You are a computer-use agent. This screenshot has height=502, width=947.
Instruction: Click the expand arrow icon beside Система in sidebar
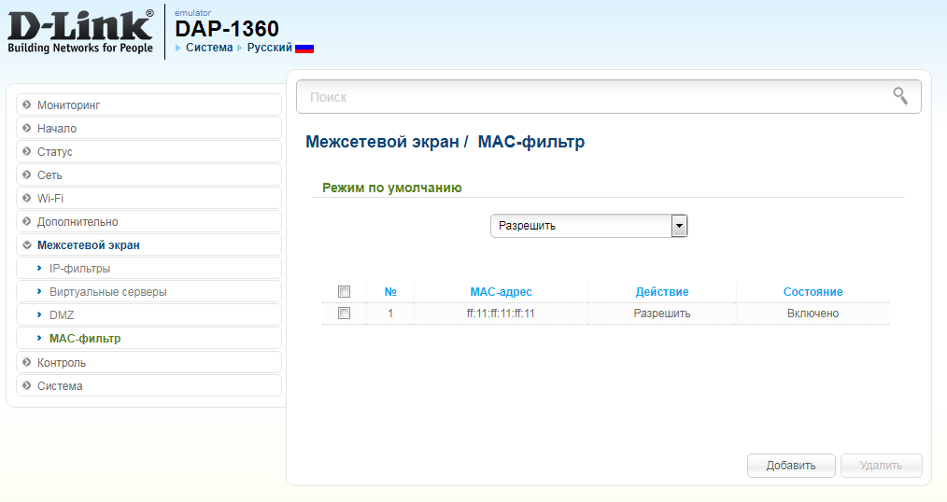[26, 385]
